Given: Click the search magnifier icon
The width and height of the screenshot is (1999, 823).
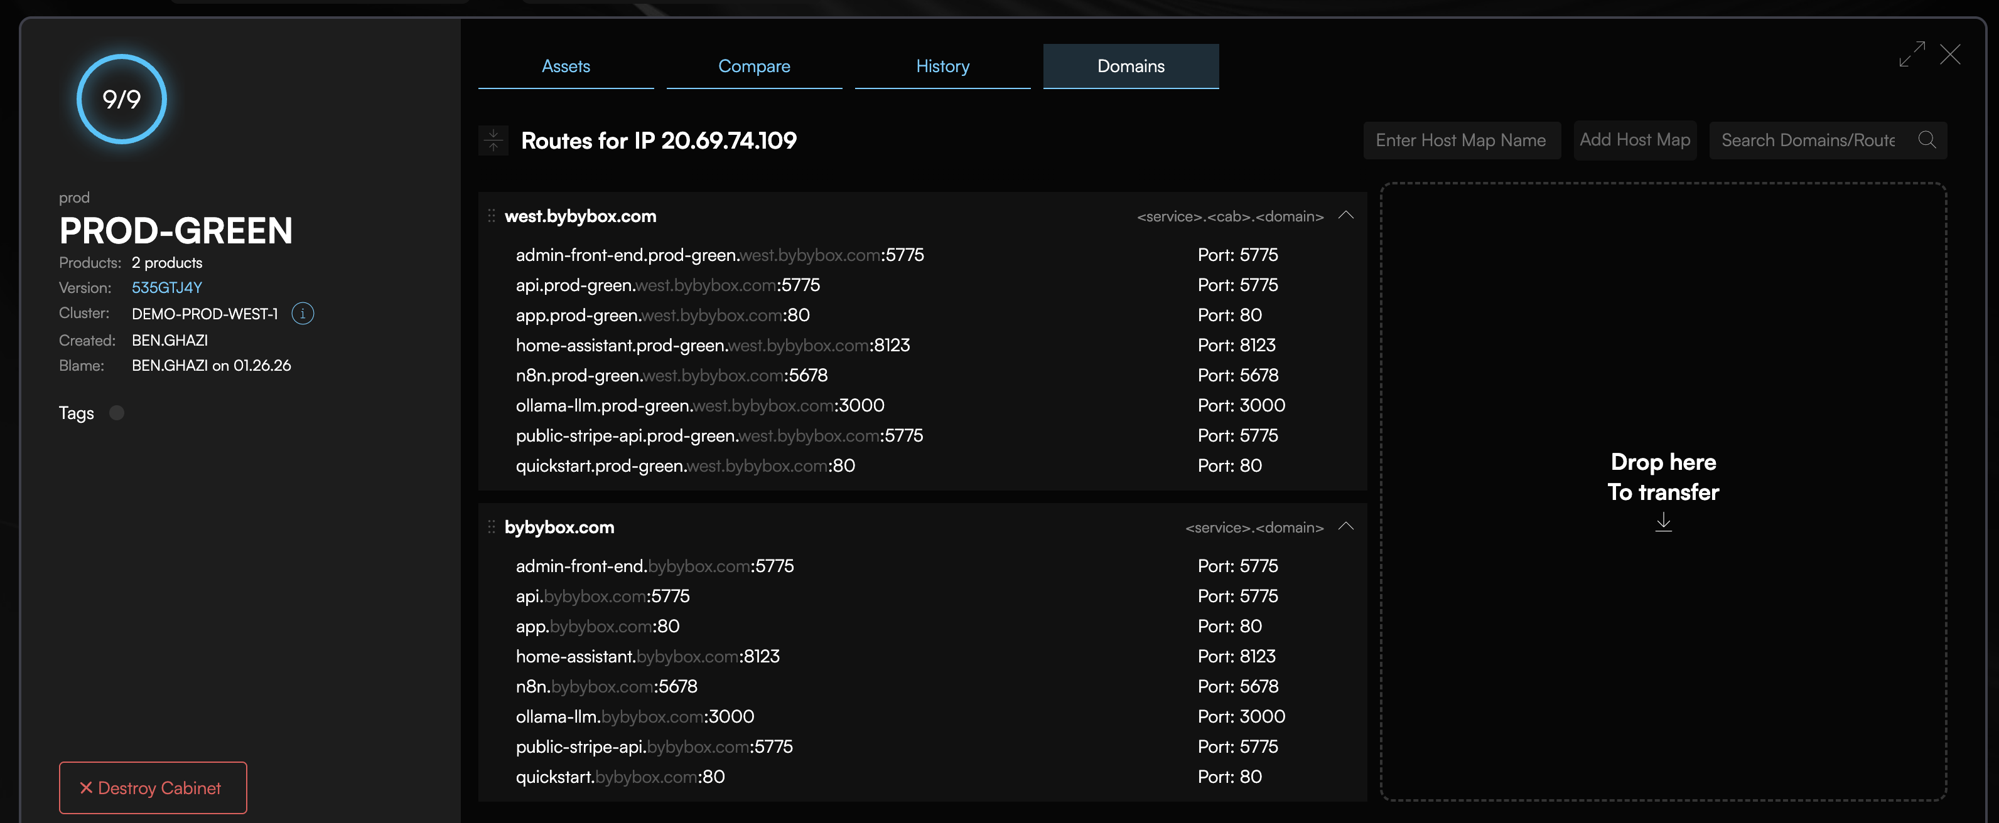Looking at the screenshot, I should coord(1926,141).
